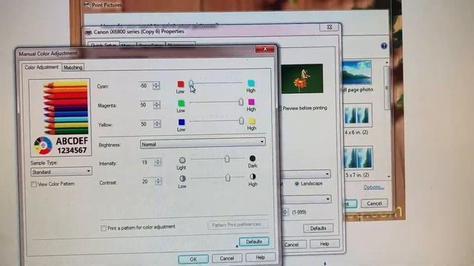The height and width of the screenshot is (266, 474).
Task: Select the Landscape orientation radio button
Action: coord(296,183)
